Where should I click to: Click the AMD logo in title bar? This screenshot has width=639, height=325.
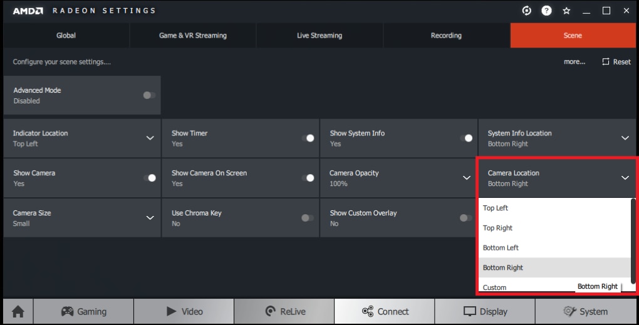tap(28, 11)
